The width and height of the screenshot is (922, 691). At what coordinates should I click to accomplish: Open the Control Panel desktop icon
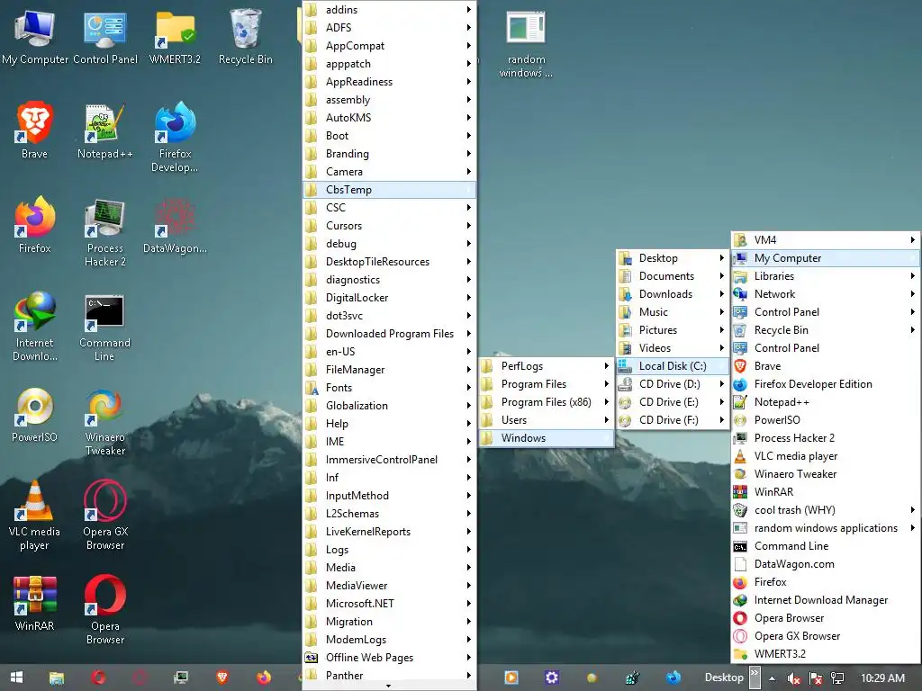(105, 38)
